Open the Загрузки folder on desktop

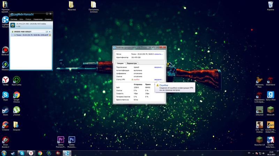[x=16, y=126]
